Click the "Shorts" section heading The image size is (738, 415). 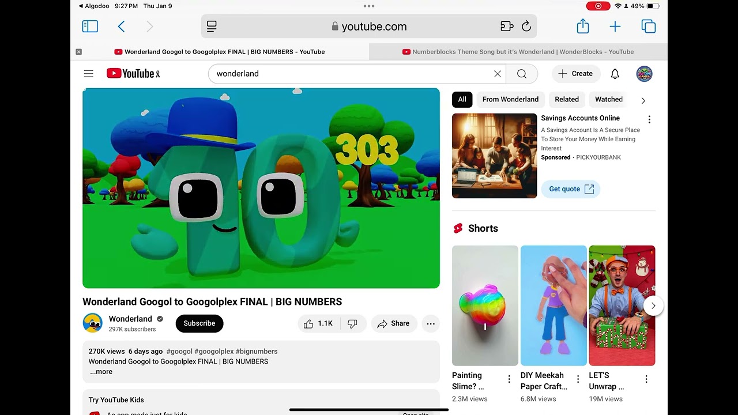click(483, 228)
